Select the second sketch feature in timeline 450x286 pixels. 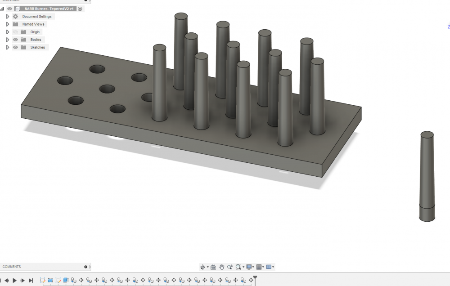pyautogui.click(x=58, y=280)
